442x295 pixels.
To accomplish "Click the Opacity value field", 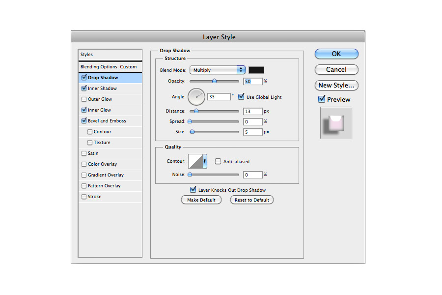I will point(252,81).
